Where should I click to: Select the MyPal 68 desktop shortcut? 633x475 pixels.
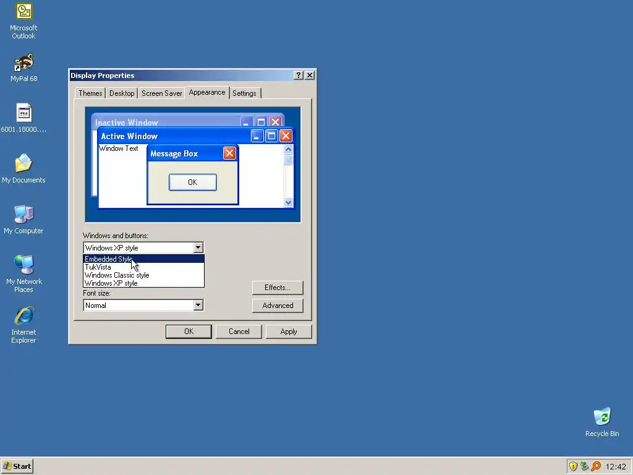click(x=23, y=67)
